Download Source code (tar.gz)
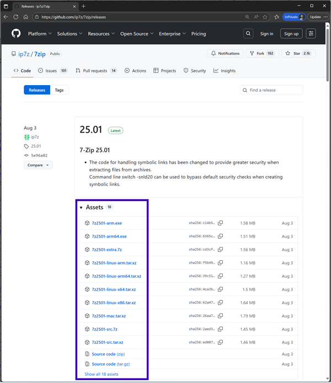Screen dimensions: 331x383 click(x=111, y=364)
